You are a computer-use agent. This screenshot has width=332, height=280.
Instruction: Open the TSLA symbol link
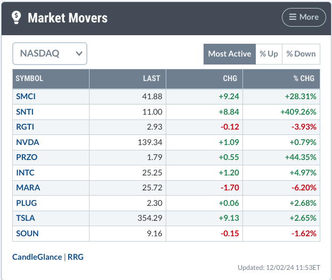coord(26,218)
